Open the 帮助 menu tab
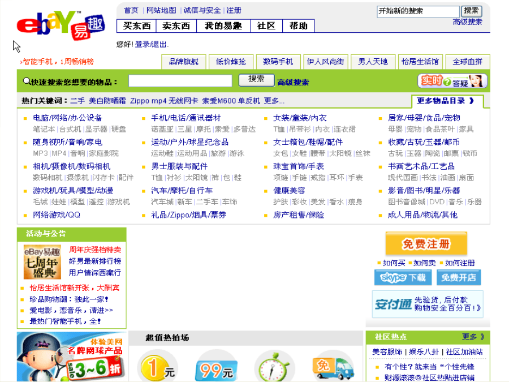Screen dimensions: 509x382 (298, 26)
